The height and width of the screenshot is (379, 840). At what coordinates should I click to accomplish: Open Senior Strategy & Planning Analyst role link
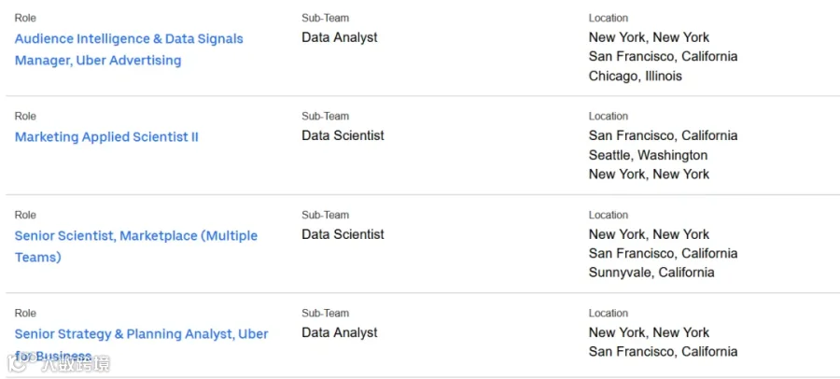point(142,344)
